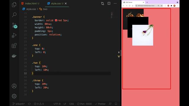Reload the browser page
Image resolution: width=189 pixels, height=106 pixels.
[x=130, y=6]
